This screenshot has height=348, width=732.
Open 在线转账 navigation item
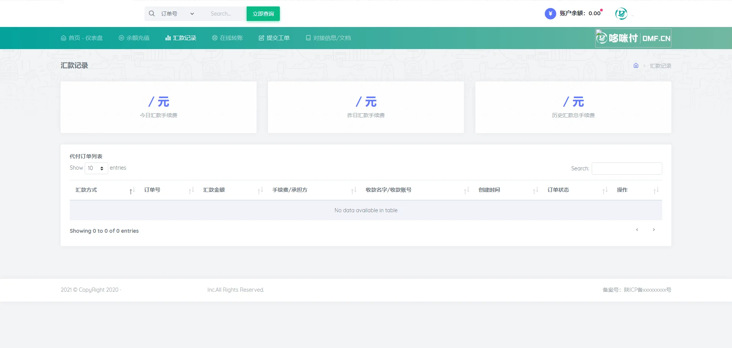click(x=227, y=38)
